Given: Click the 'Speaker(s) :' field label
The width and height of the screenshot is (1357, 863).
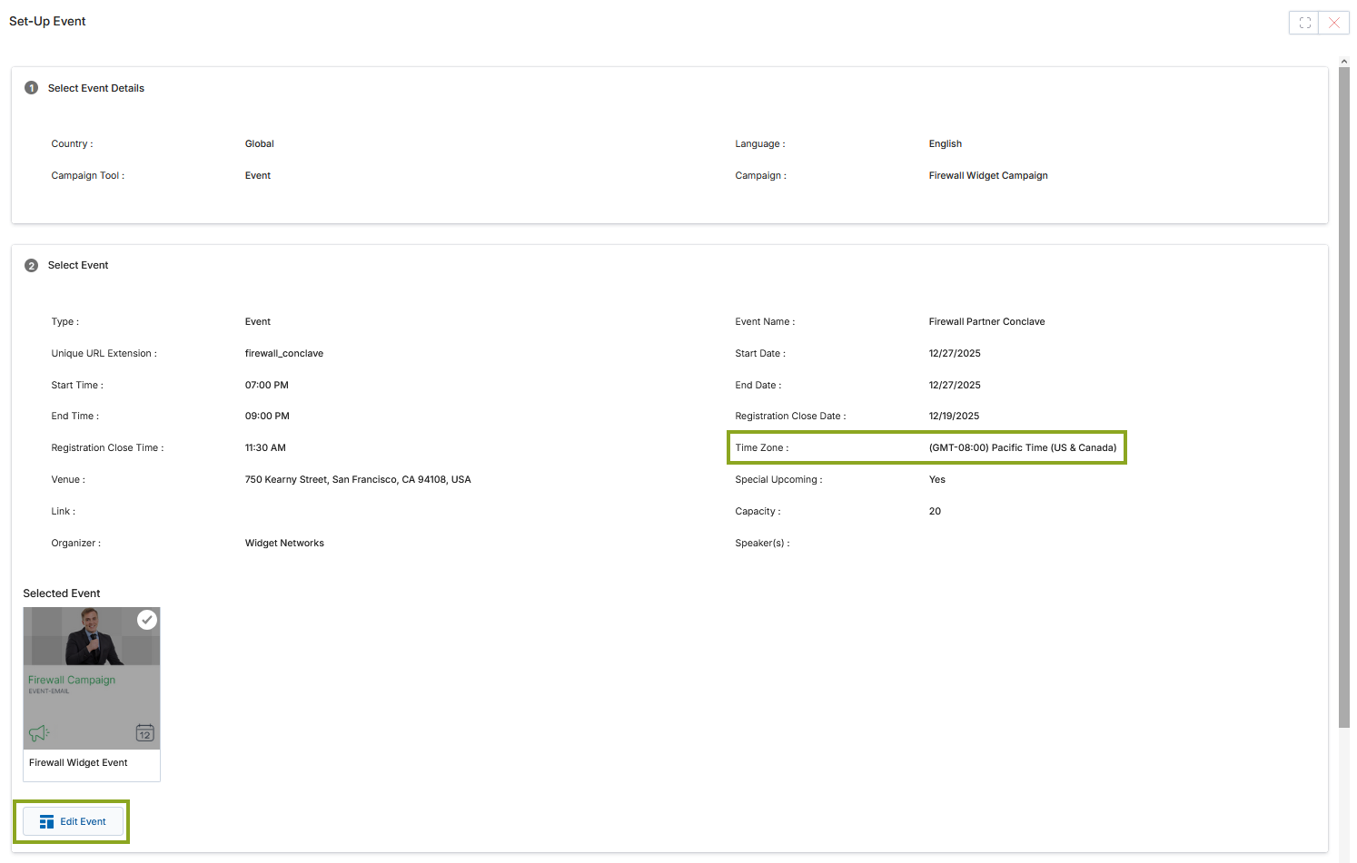Looking at the screenshot, I should (x=762, y=544).
